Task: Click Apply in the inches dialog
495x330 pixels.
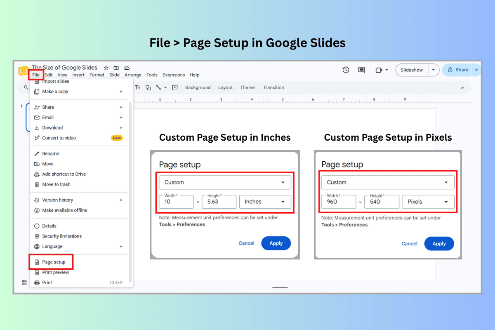Action: [276, 243]
